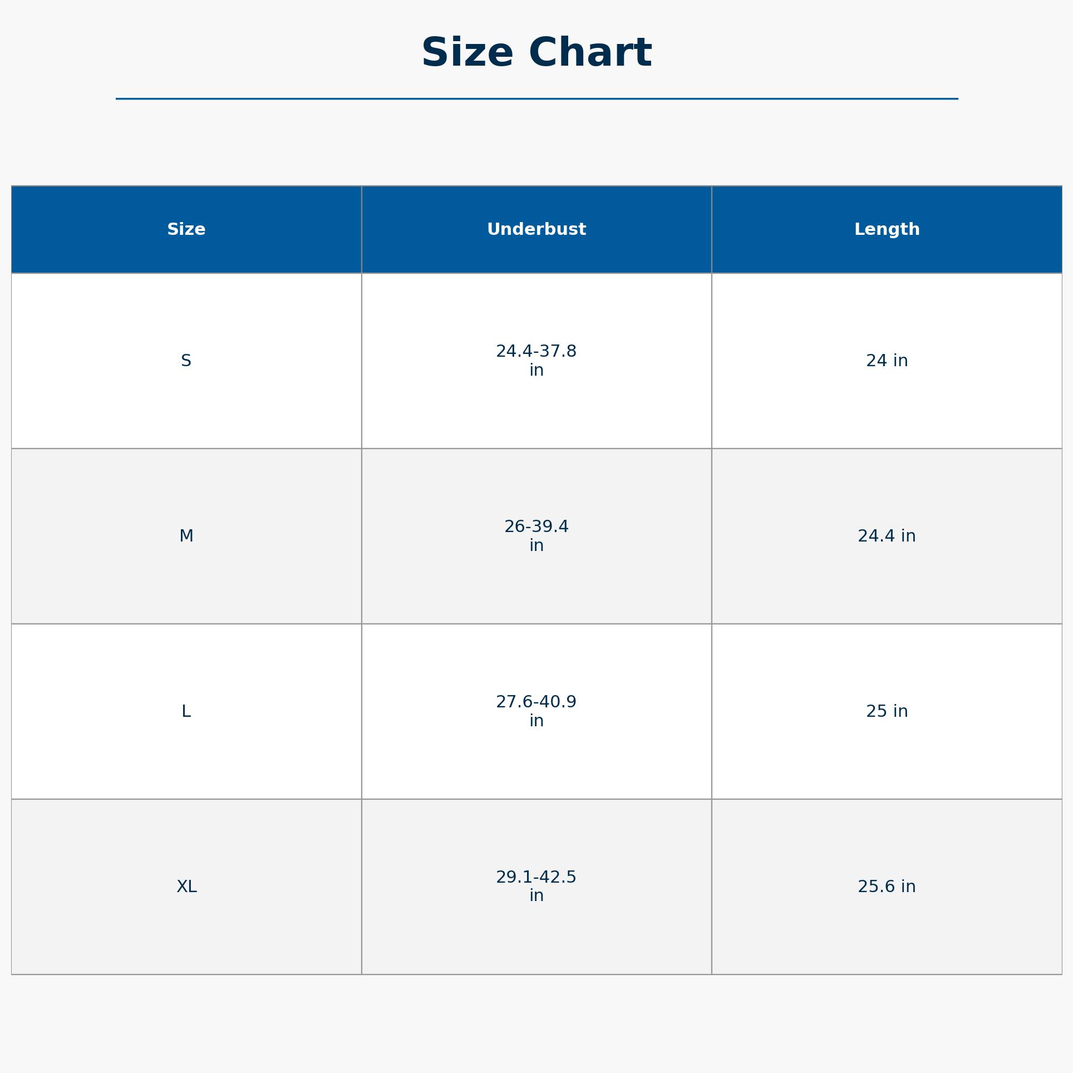Click the M size cell

coord(186,536)
